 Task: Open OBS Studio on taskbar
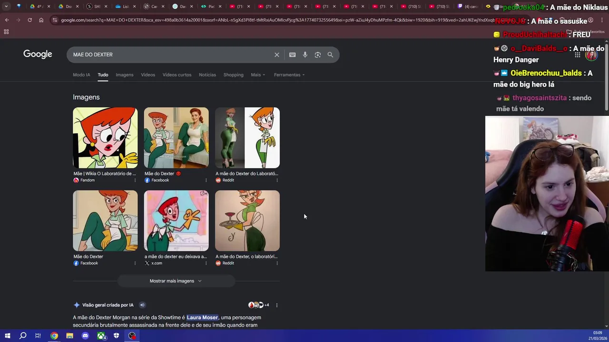click(132, 336)
